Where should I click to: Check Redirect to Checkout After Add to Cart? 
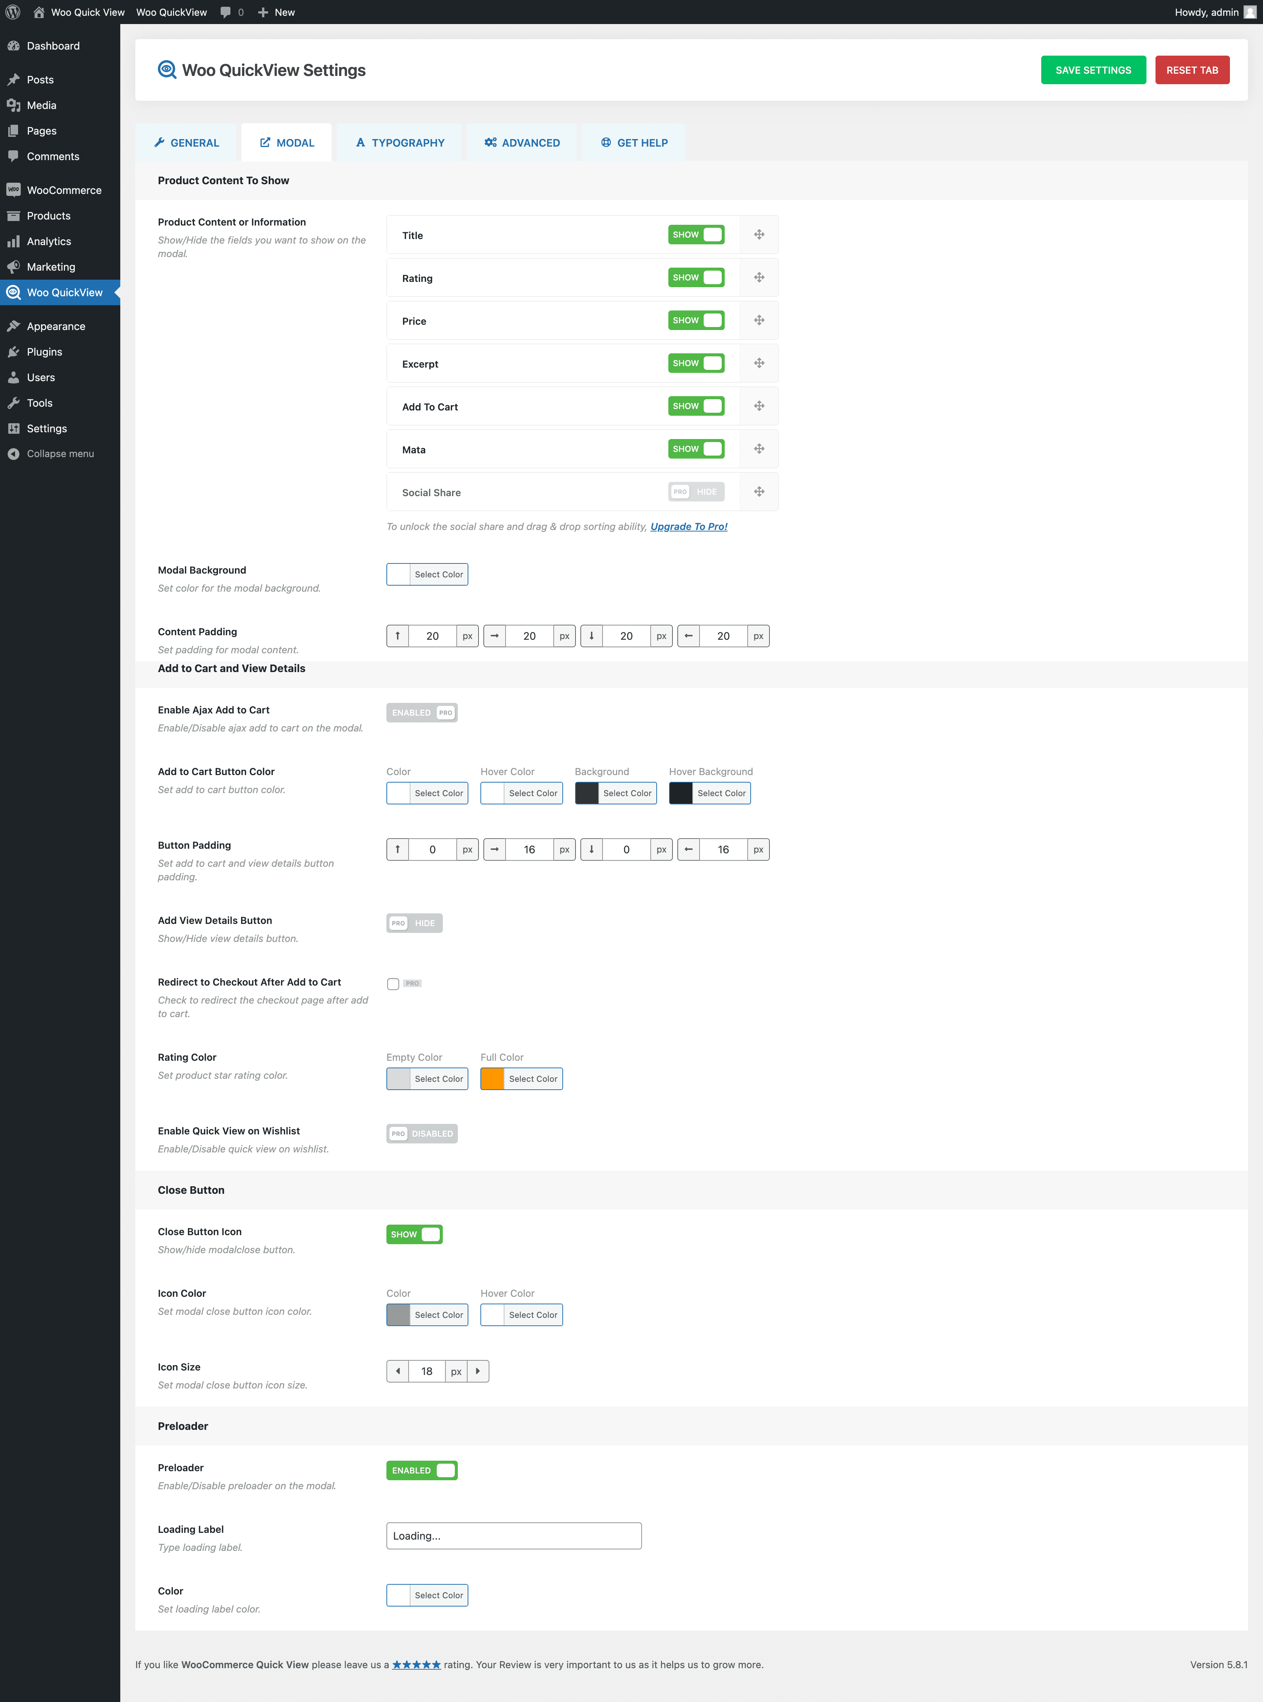(393, 984)
